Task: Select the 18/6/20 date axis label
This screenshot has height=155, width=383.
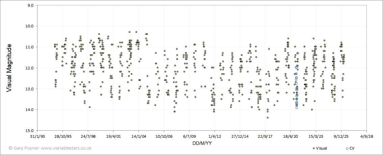Action: click(x=291, y=137)
